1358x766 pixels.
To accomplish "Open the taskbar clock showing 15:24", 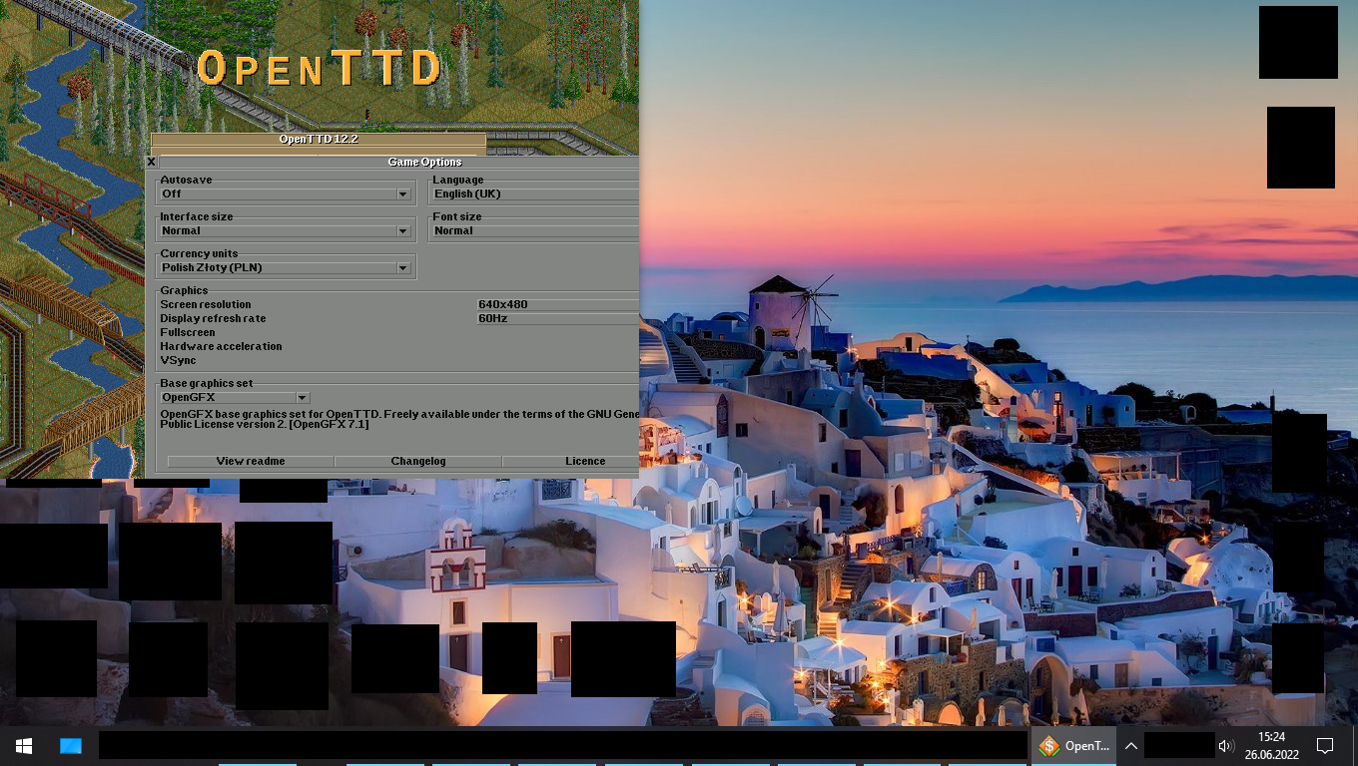I will (x=1271, y=745).
